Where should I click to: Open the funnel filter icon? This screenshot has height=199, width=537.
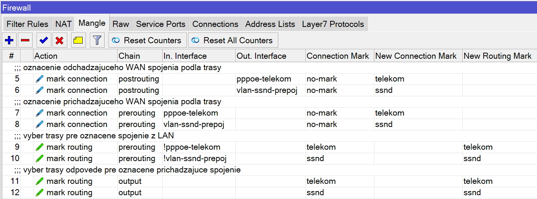[x=97, y=40]
